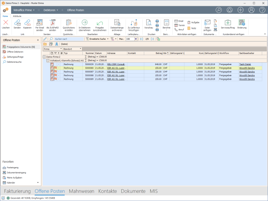The width and height of the screenshot is (268, 201).
Task: Click Datei anfügen icon
Action: coord(207,22)
